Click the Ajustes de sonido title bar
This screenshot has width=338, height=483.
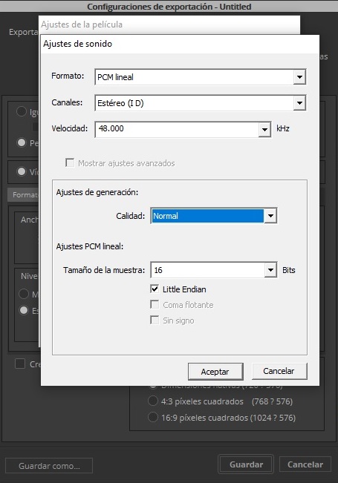click(x=180, y=44)
